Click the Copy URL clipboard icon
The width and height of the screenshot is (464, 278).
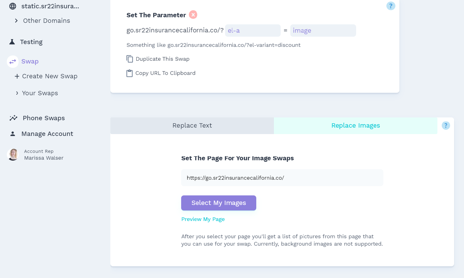pyautogui.click(x=130, y=73)
